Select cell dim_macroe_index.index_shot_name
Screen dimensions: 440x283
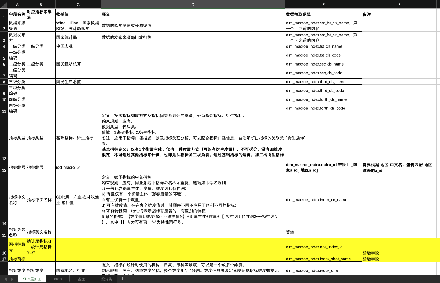click(x=323, y=259)
